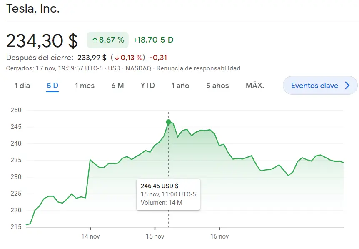Click the "16 nov" date axis label
Viewport: 359px width, 249px height.
pos(220,236)
